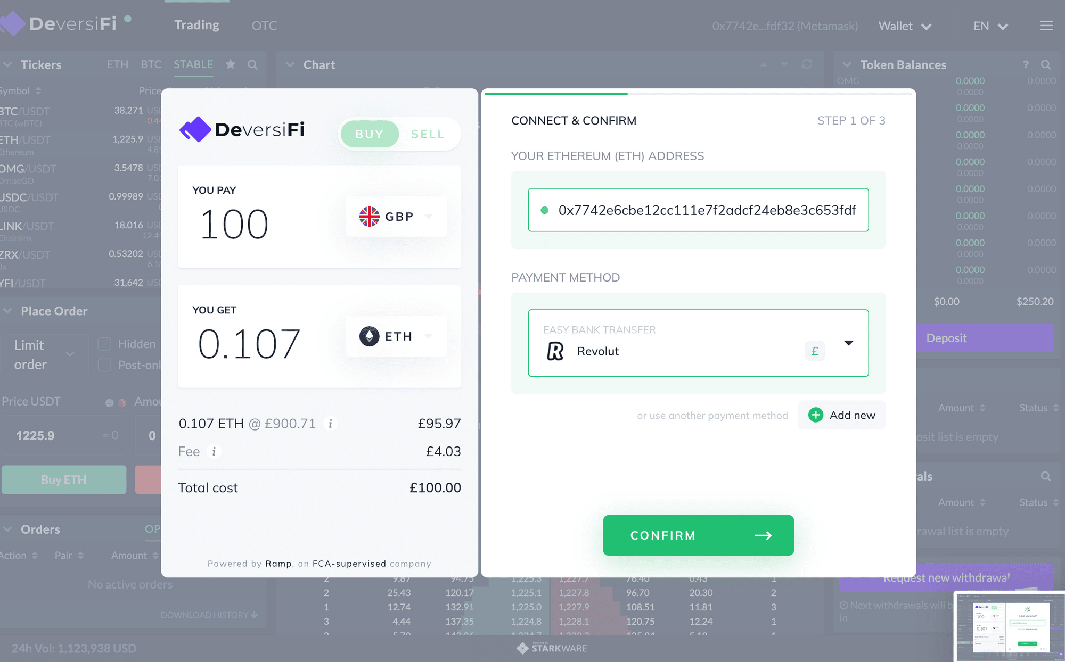Image resolution: width=1065 pixels, height=662 pixels.
Task: Select ETH tickers tab
Action: pos(117,64)
